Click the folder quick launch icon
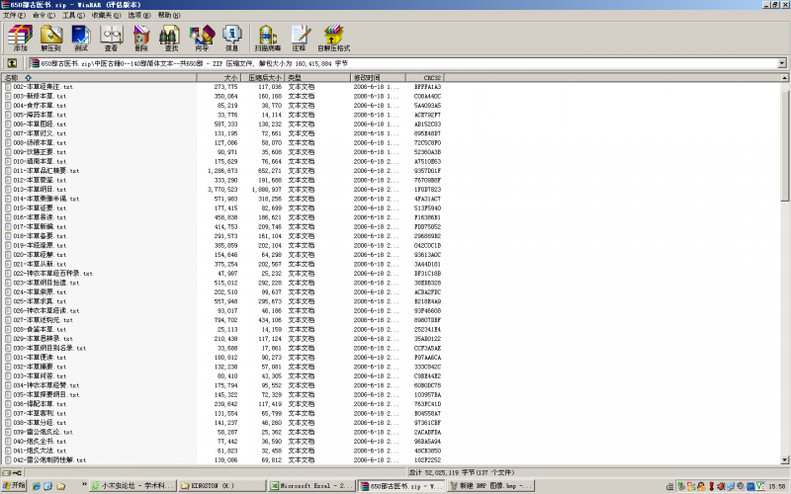The width and height of the screenshot is (791, 494). [x=60, y=486]
